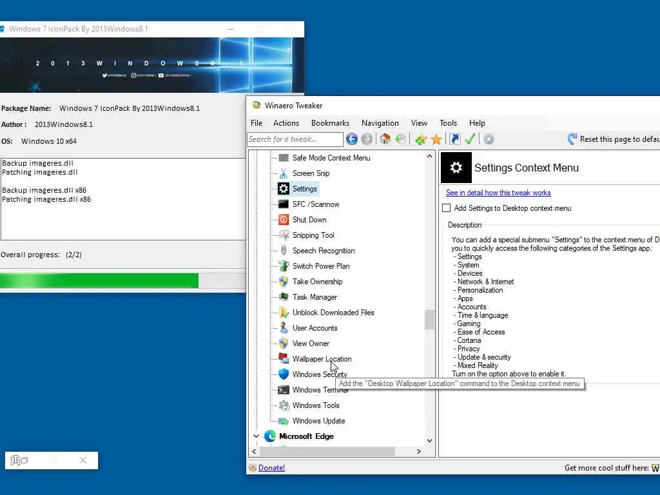Image resolution: width=660 pixels, height=495 pixels.
Task: Click the Windows Tools gear icon
Action: click(x=284, y=405)
